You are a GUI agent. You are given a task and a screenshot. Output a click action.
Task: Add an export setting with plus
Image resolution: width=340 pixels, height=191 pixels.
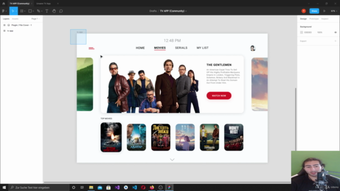pyautogui.click(x=335, y=41)
